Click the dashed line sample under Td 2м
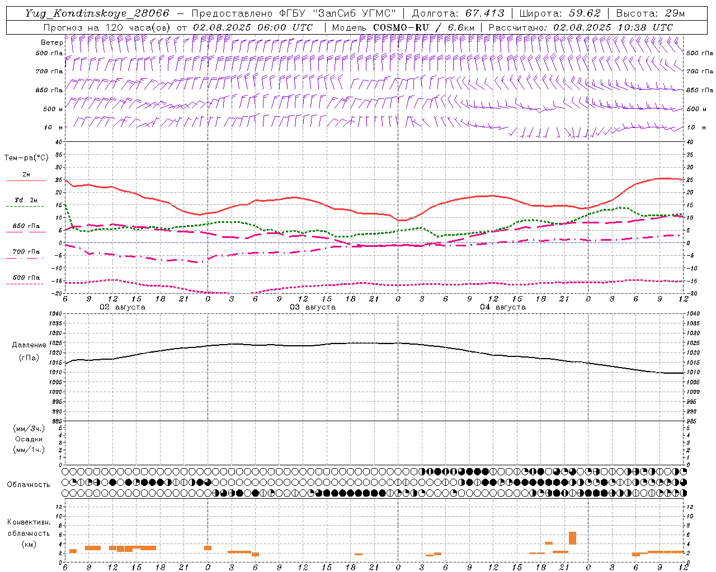 pos(25,207)
